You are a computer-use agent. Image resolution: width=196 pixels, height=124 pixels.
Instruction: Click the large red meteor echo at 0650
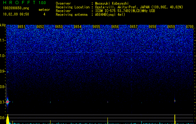(7, 102)
